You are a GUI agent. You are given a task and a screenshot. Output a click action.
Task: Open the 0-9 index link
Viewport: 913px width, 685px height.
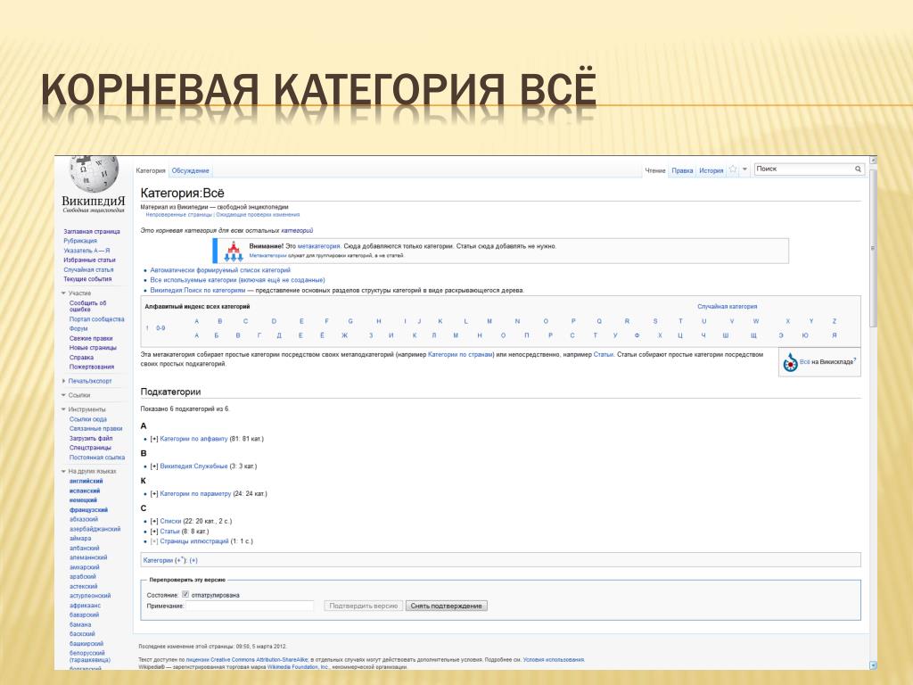pyautogui.click(x=160, y=328)
